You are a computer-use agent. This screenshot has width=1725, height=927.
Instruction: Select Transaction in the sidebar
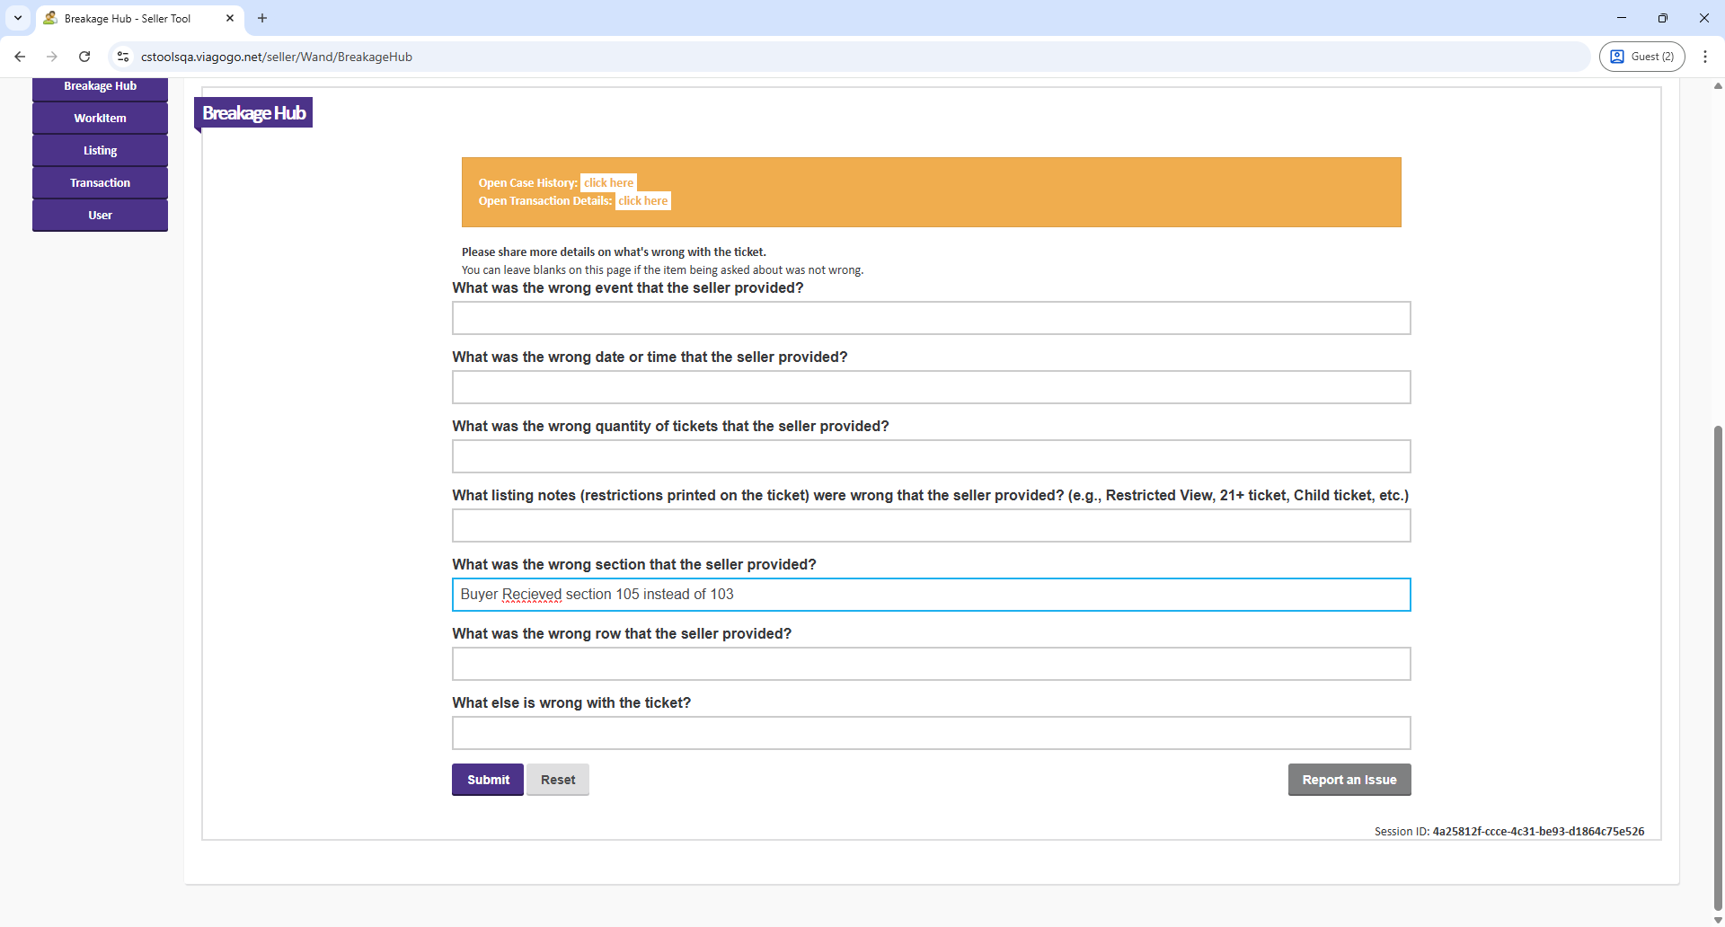pos(100,183)
